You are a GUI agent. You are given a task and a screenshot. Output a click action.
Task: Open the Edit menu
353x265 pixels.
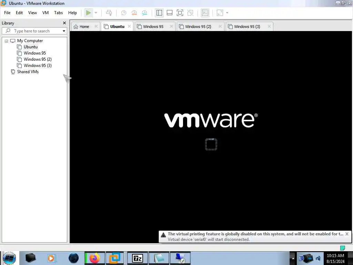pyautogui.click(x=19, y=13)
